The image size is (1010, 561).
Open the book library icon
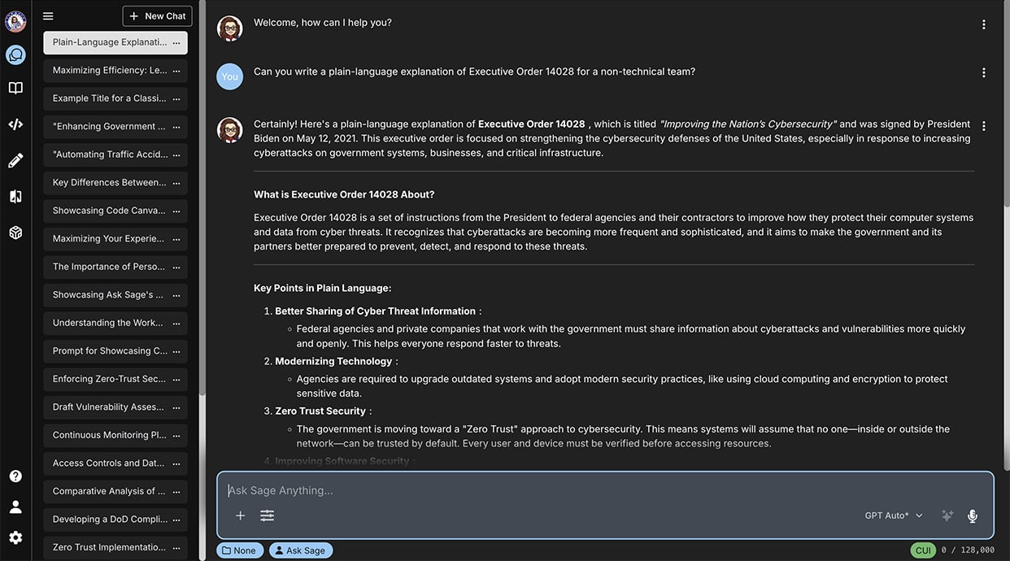[x=15, y=88]
